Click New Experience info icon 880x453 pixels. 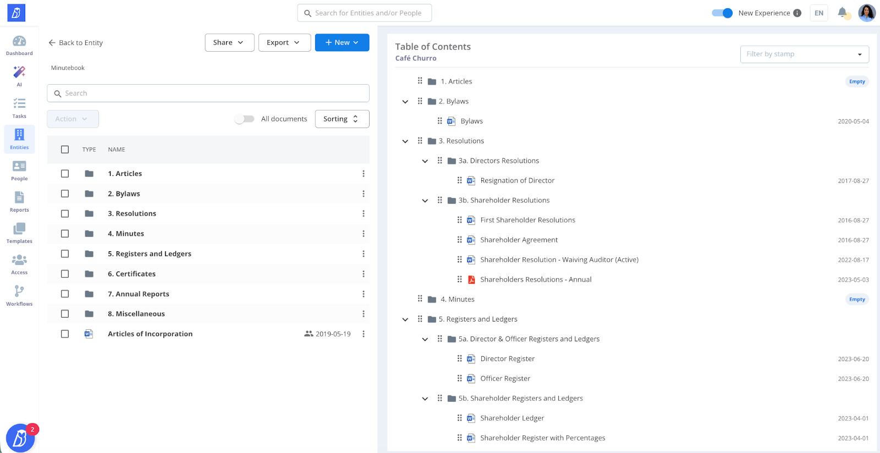tap(797, 13)
